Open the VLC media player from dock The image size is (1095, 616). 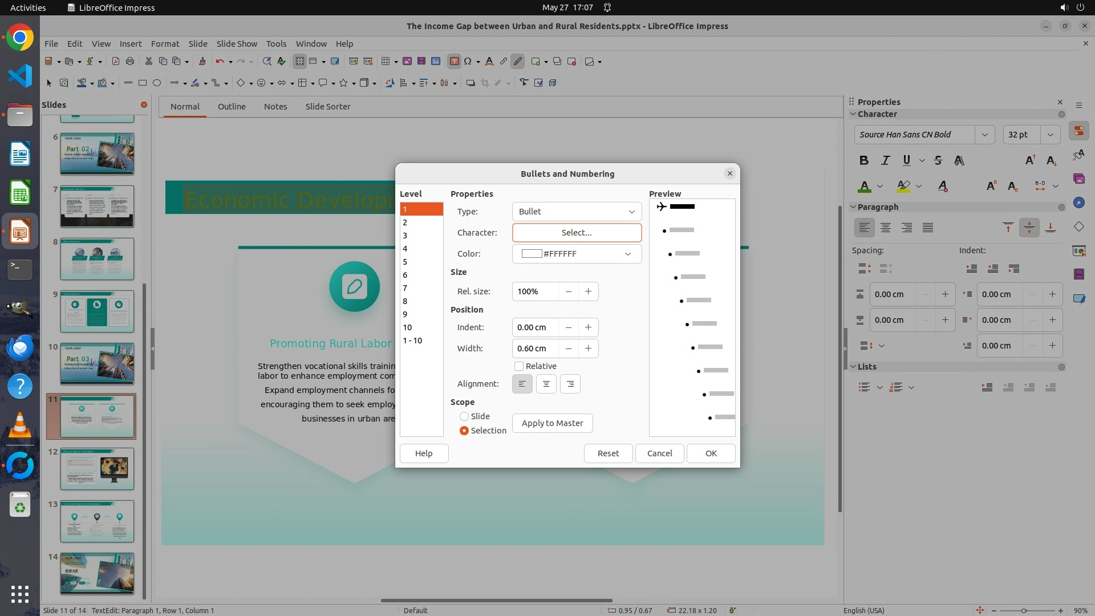coord(20,425)
